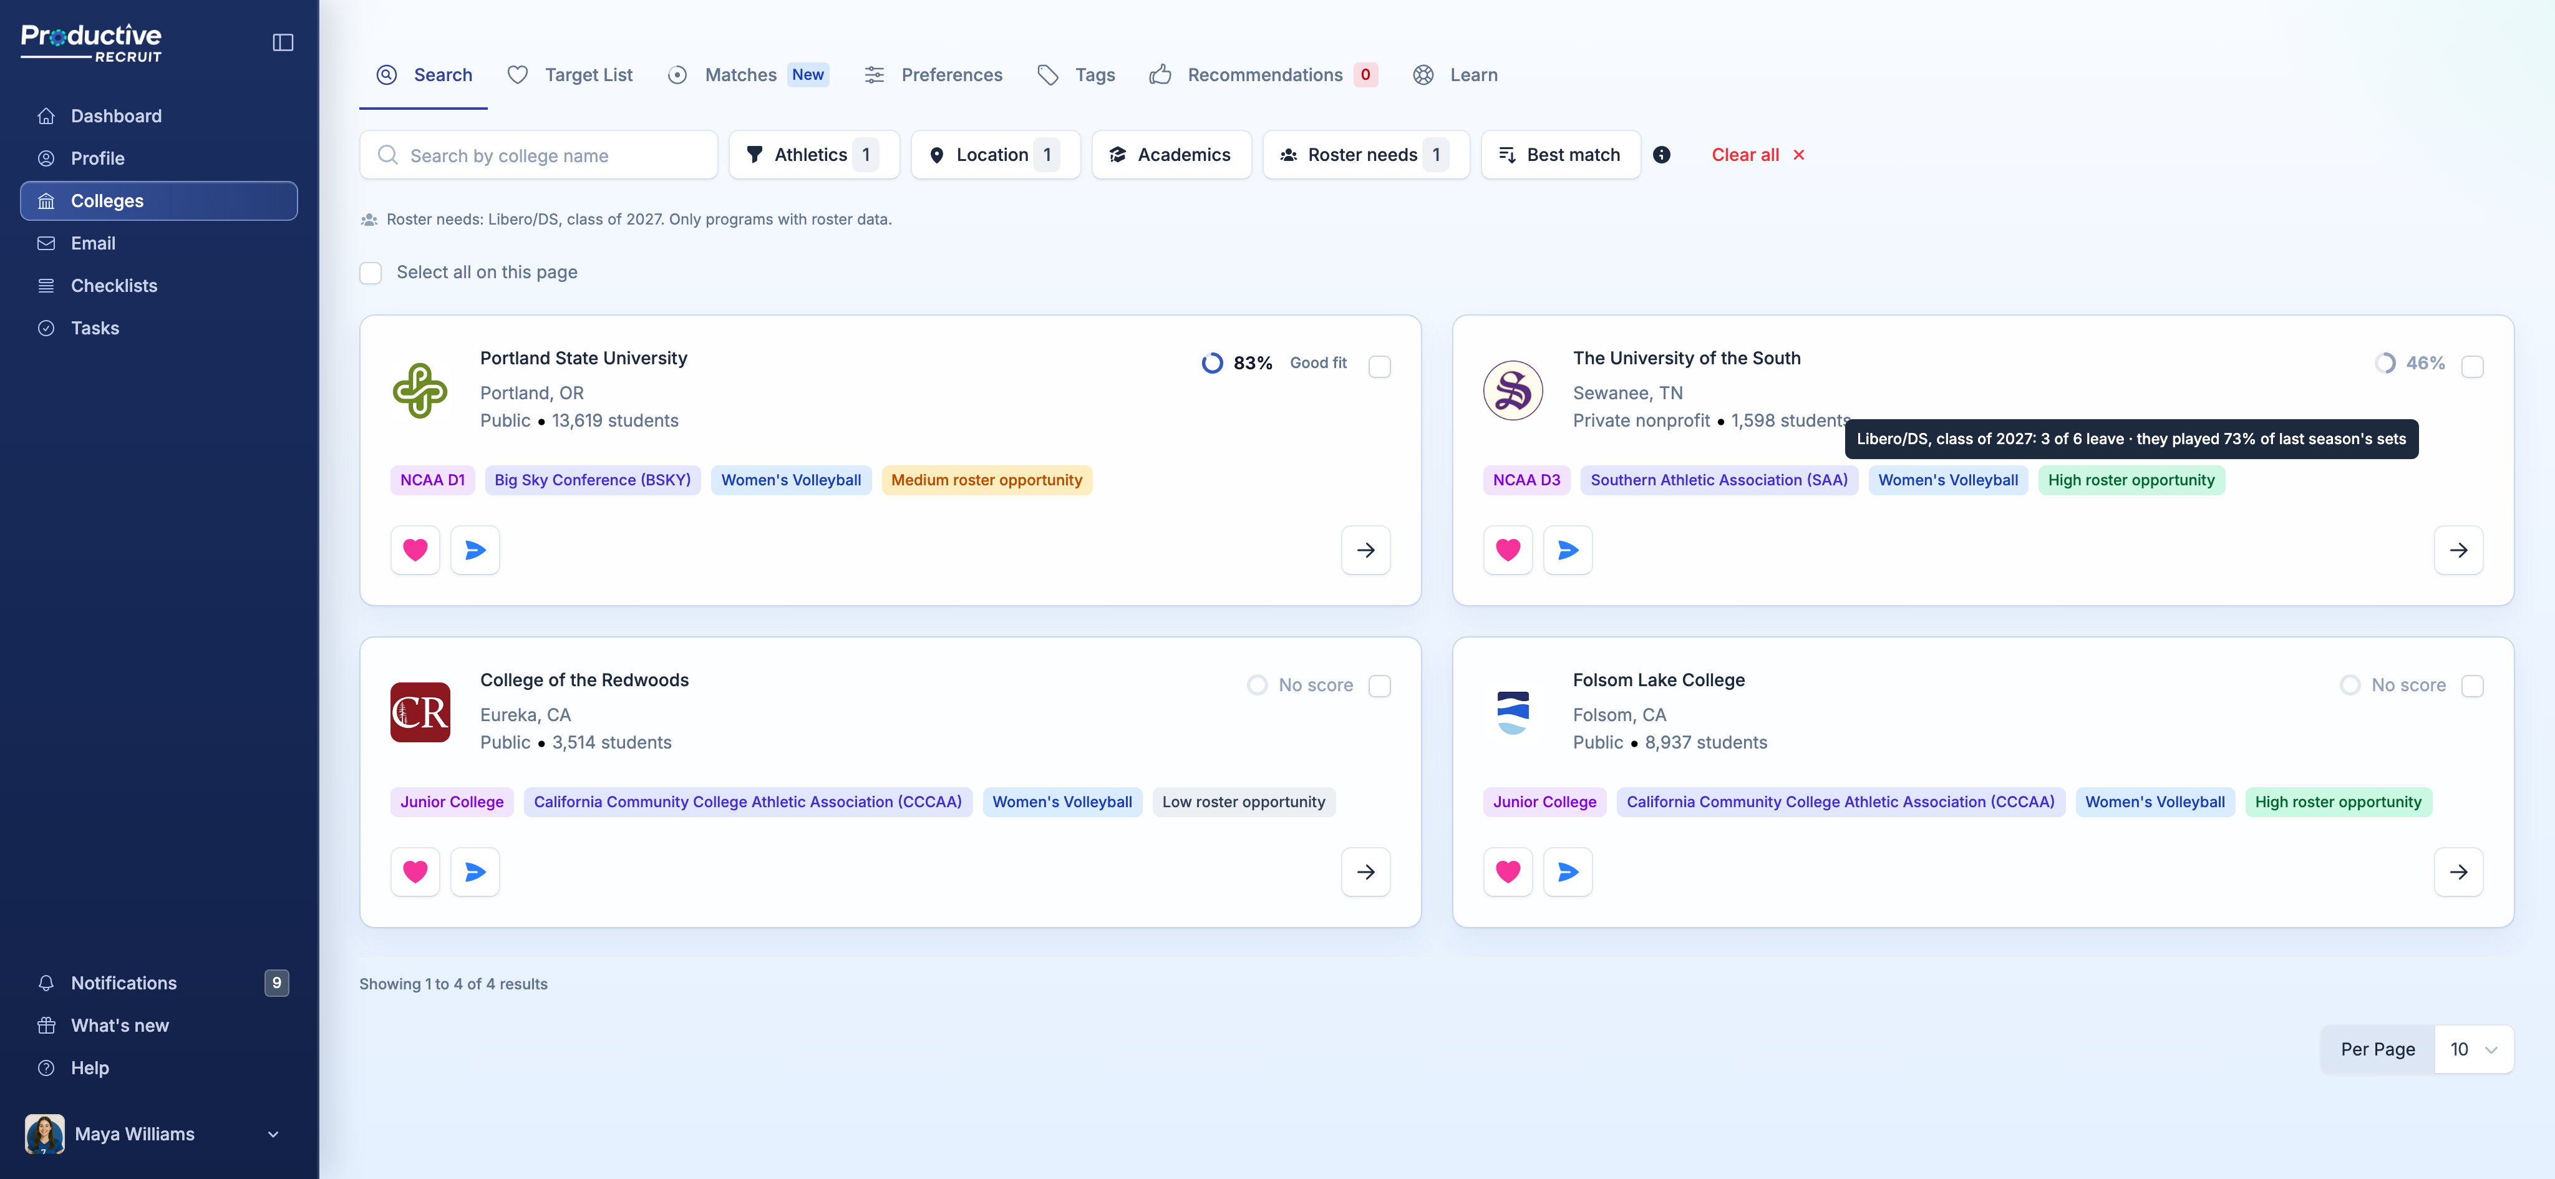
Task: Tick the Folsom Lake College checkbox
Action: 2473,686
